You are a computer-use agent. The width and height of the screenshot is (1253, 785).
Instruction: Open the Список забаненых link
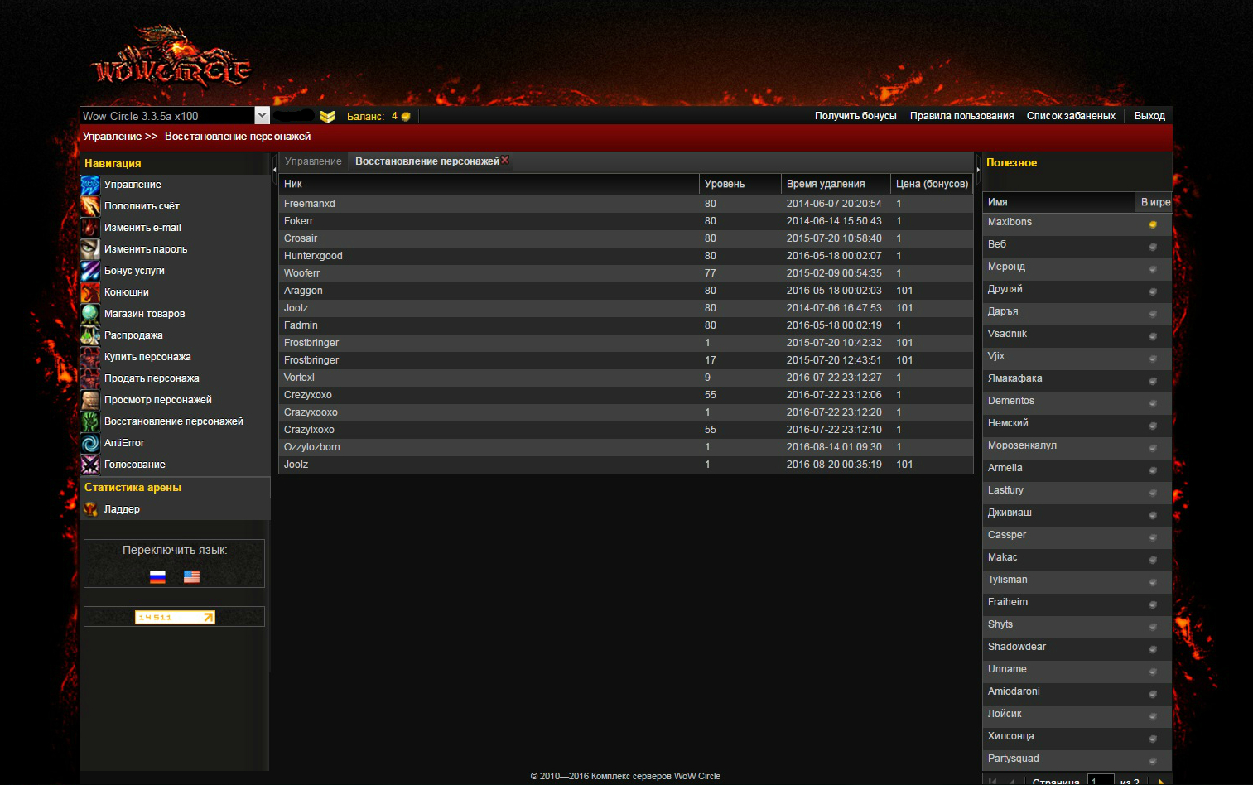coord(1071,116)
